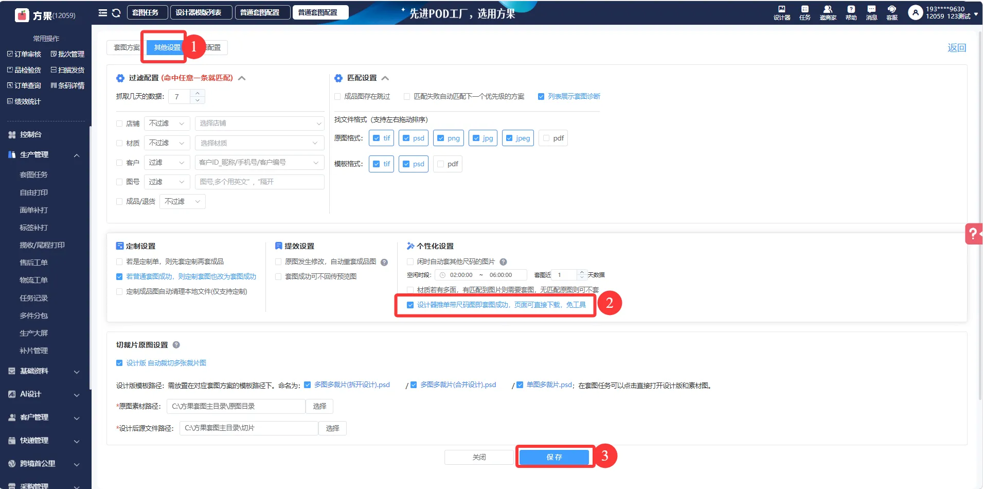Viewport: 983px width, 489px height.
Task: Click help icon next to 切裁片原图设置
Action: 176,345
